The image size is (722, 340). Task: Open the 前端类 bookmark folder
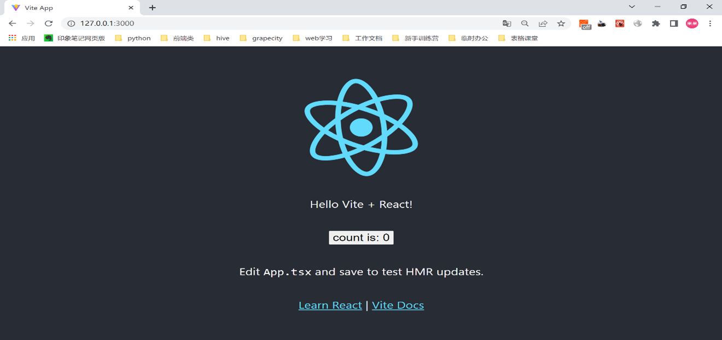177,38
